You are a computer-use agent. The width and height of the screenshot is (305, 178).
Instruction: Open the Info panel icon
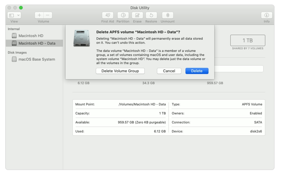pyautogui.click(x=266, y=15)
